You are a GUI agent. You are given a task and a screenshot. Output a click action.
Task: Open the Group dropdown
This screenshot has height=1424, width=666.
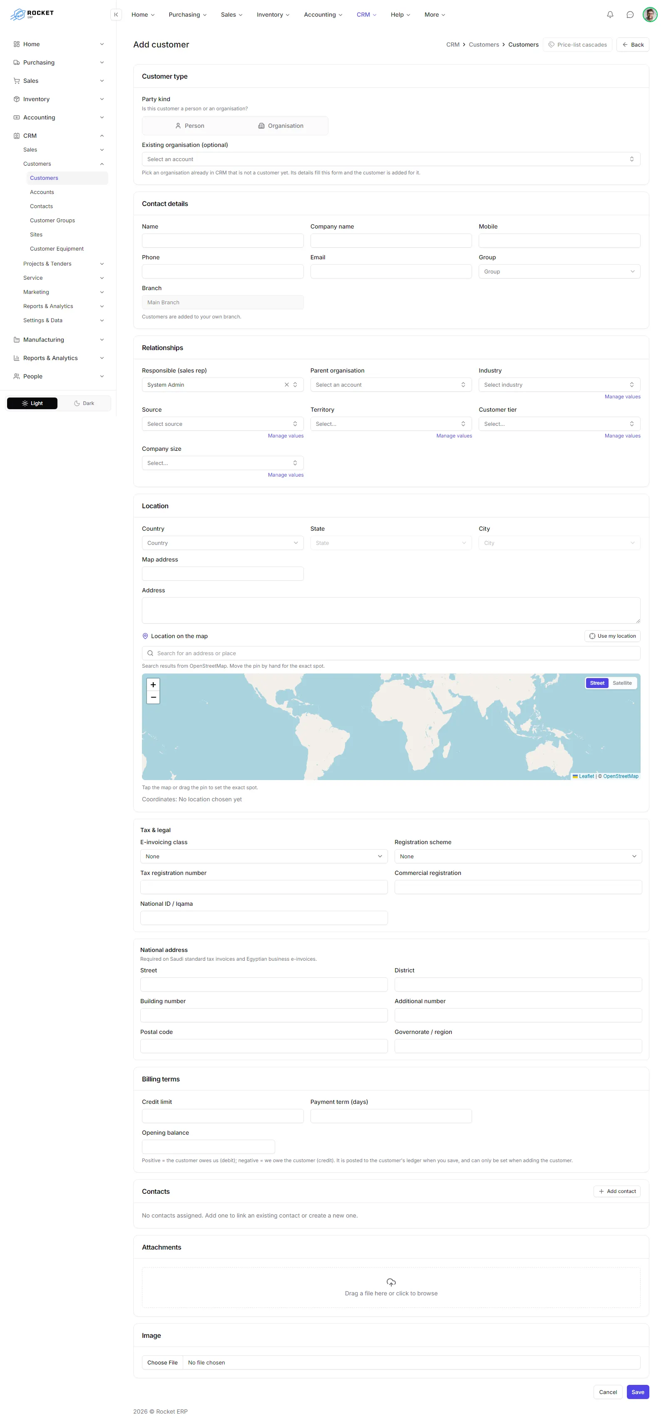(559, 272)
